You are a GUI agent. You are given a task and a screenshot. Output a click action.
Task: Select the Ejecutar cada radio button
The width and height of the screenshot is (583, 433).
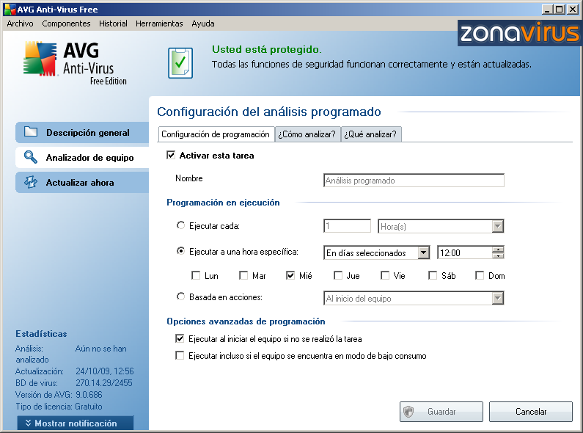[x=181, y=226]
